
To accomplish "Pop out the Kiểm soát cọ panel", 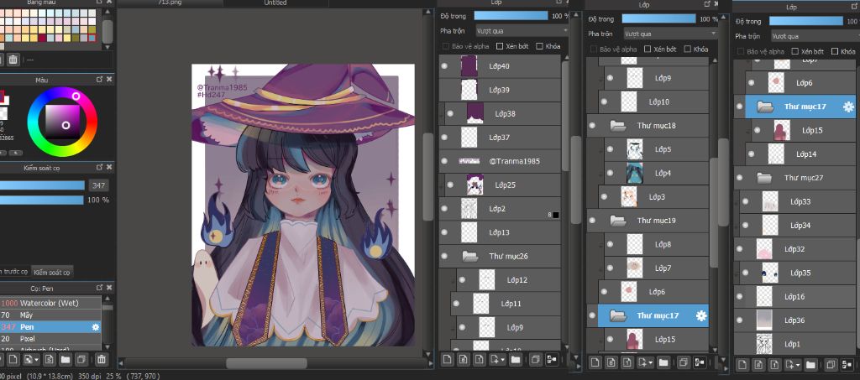I will [x=99, y=168].
